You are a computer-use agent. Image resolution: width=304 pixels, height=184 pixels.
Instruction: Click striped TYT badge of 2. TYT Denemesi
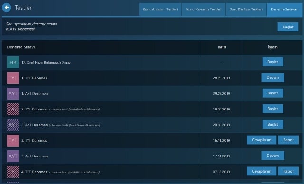click(x=13, y=110)
